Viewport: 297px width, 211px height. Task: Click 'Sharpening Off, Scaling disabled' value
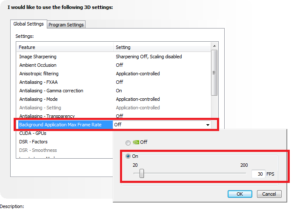point(149,57)
